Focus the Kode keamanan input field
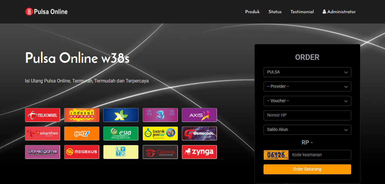The height and width of the screenshot is (184, 385). (320, 155)
